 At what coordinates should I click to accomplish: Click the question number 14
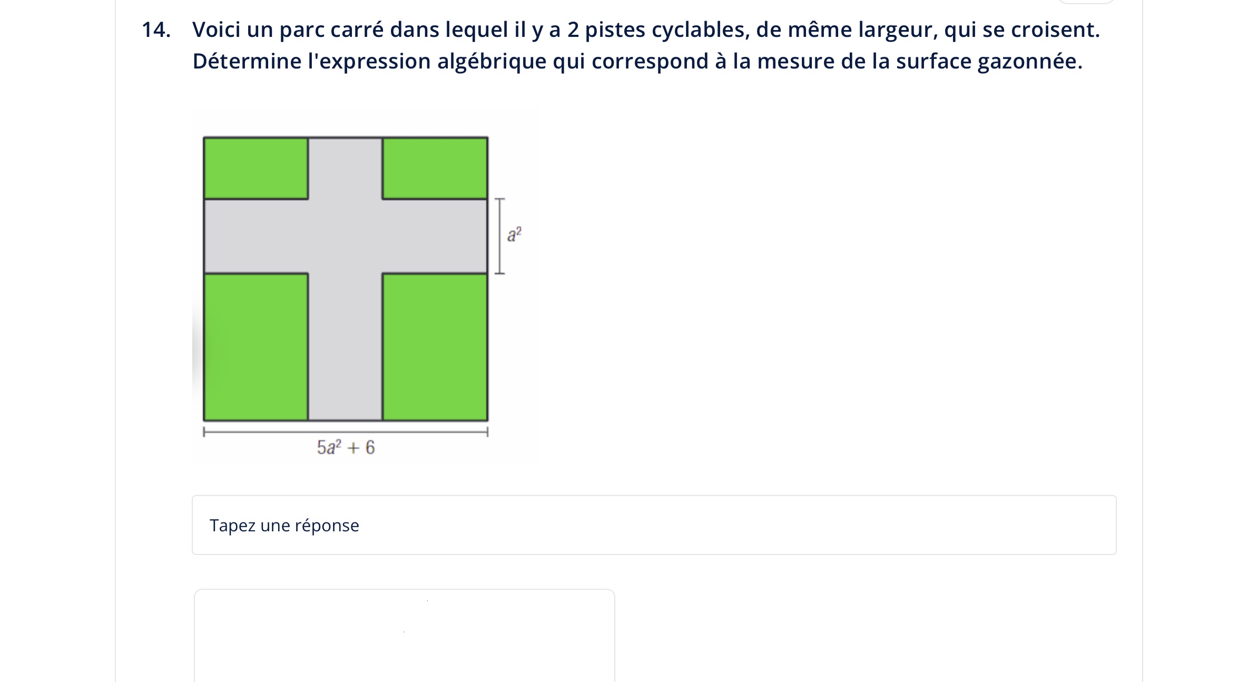tap(156, 30)
